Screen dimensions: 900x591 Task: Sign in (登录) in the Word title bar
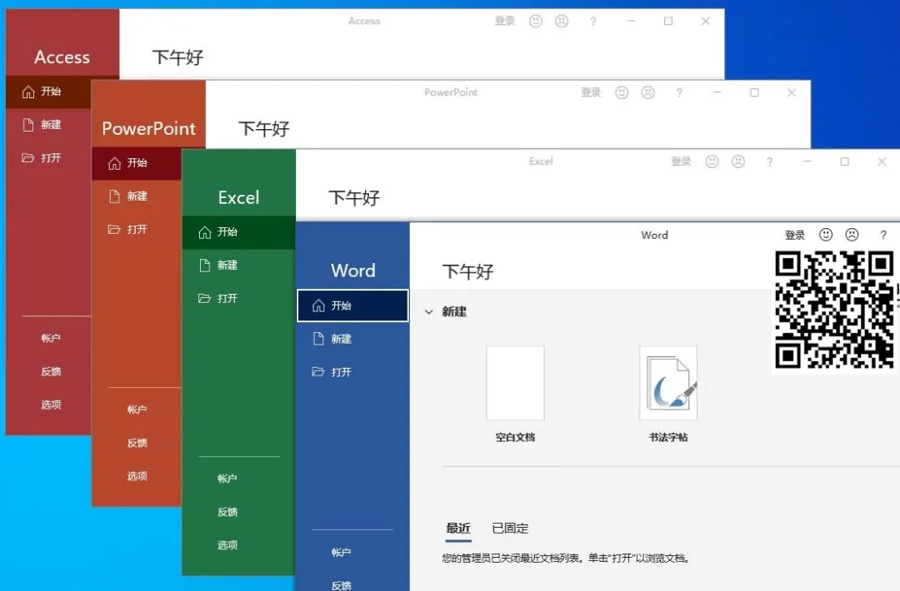(795, 235)
